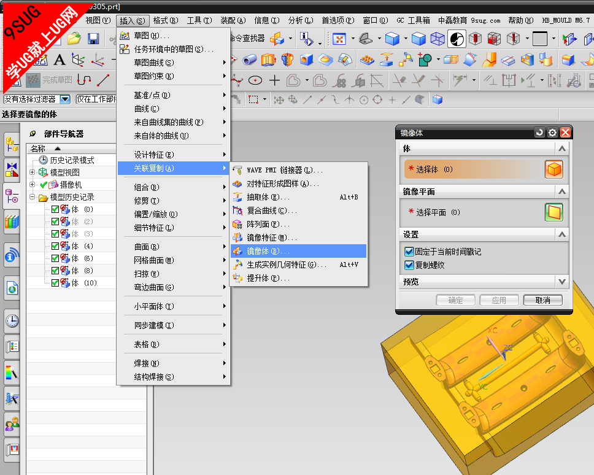
Task: Click the 确定 button
Action: [455, 300]
